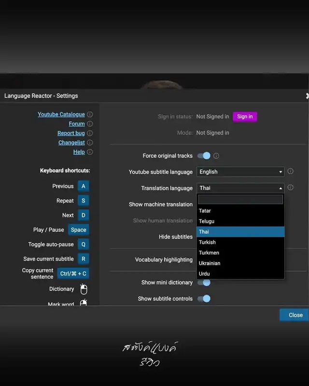The width and height of the screenshot is (309, 386).
Task: Open Youtube subtitle language dropdown
Action: [x=240, y=172]
